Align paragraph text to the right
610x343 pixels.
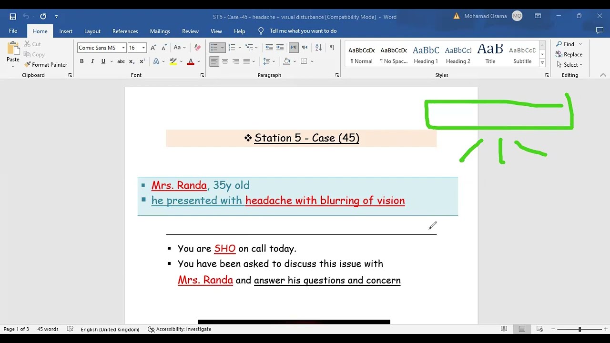[x=235, y=61]
